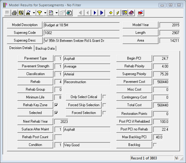The height and width of the screenshot is (163, 186).
Task: Click the Max Backlog PCI button
Action: coord(134,137)
